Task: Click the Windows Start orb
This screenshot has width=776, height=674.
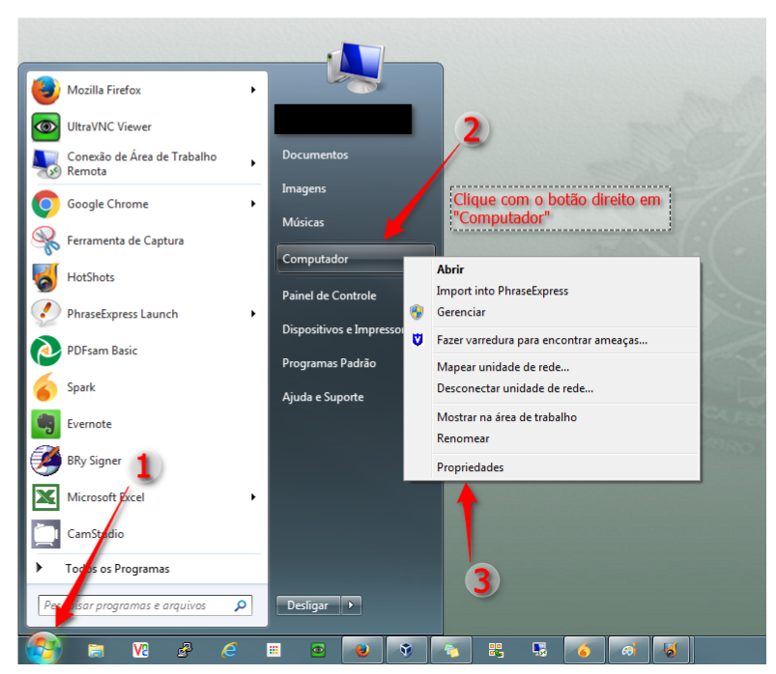Action: click(43, 648)
